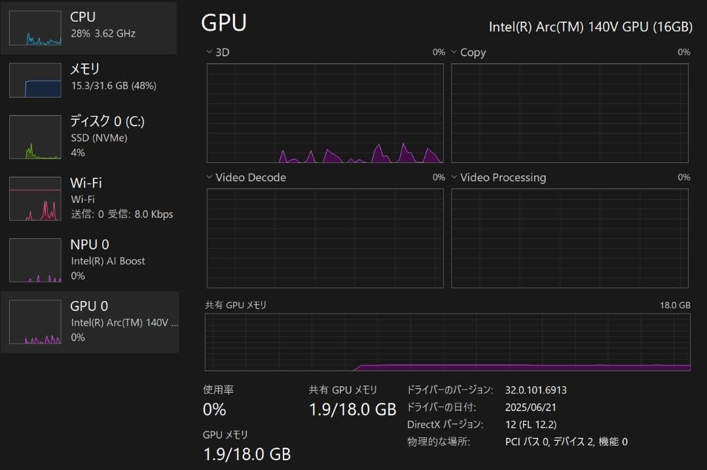The width and height of the screenshot is (707, 470).
Task: Click the メモリ mini graph thumbnail
Action: click(x=35, y=81)
